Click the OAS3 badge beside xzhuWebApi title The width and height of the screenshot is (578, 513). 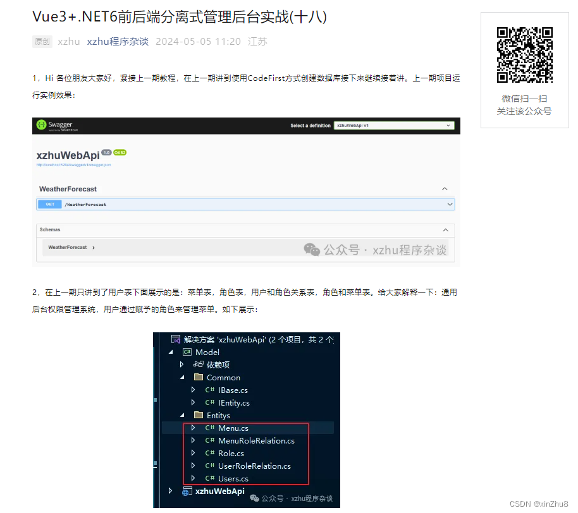click(120, 152)
